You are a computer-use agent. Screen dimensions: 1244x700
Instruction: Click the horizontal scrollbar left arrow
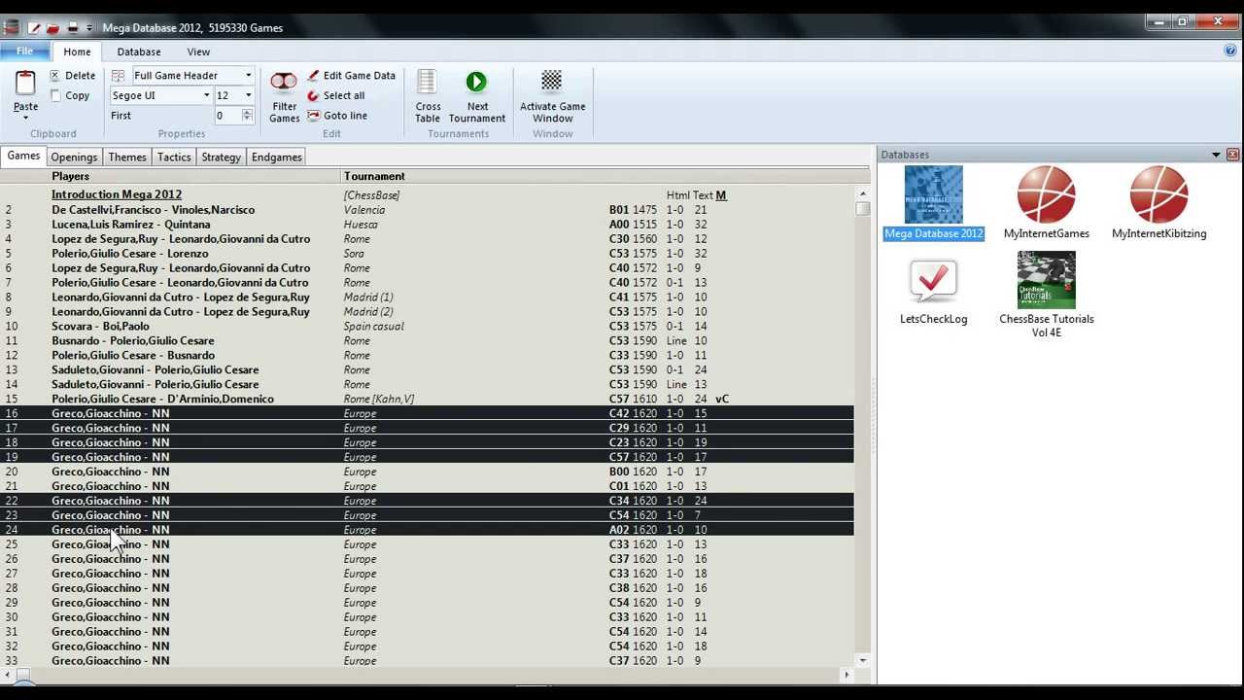point(7,675)
